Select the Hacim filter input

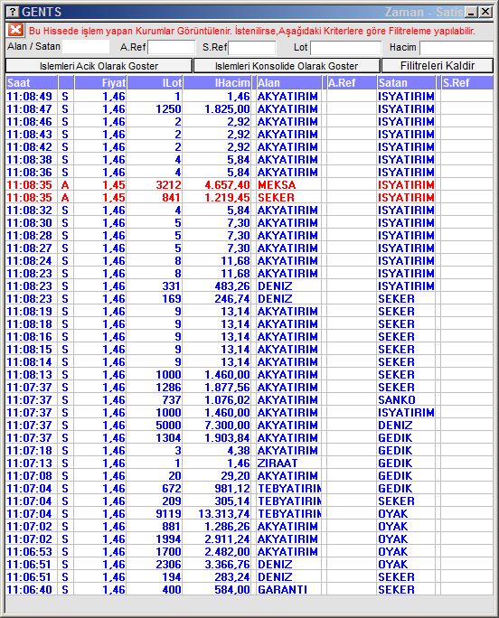457,48
